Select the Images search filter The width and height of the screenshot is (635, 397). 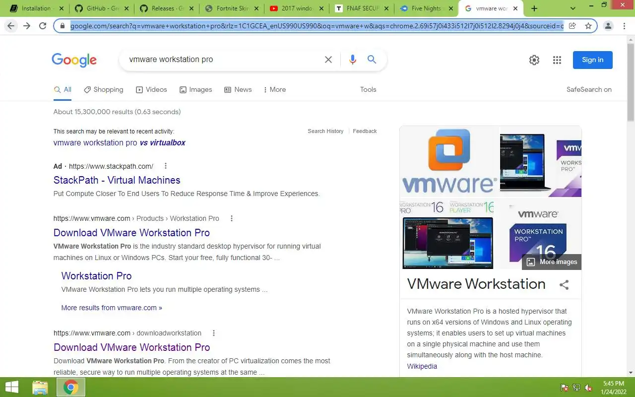(195, 90)
